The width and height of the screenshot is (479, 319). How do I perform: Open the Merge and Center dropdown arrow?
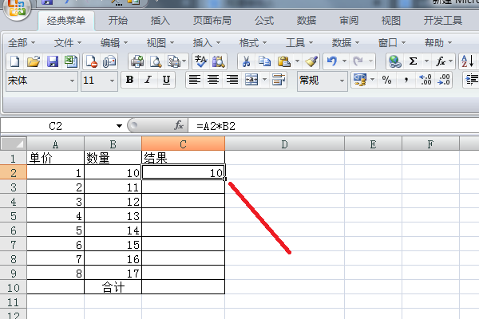pos(264,80)
